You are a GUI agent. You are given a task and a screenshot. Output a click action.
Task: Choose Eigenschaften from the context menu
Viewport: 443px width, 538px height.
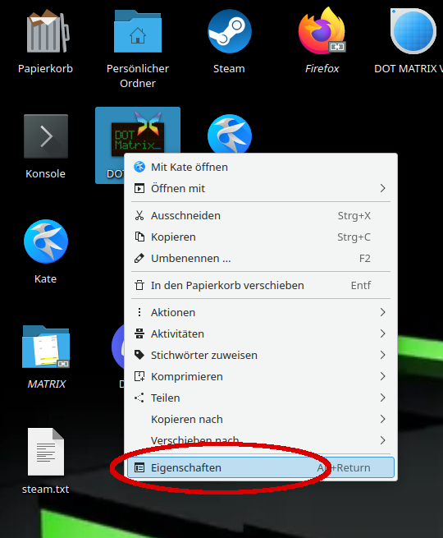261,467
